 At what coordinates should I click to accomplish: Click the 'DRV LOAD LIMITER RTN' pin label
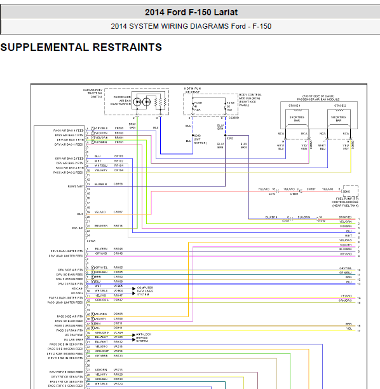pyautogui.click(x=67, y=251)
